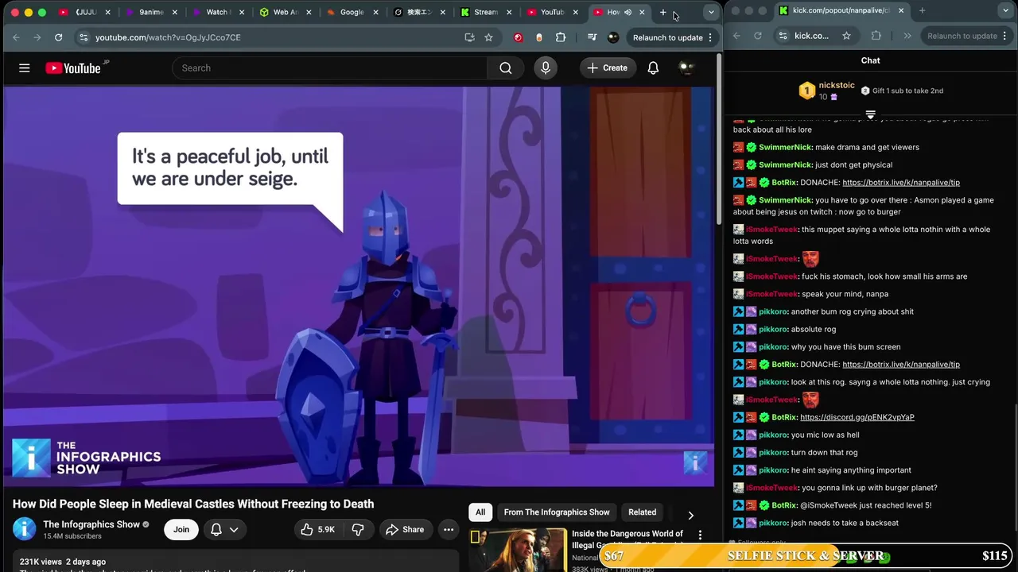Show hidden toolbar items in Kick window

click(x=907, y=36)
